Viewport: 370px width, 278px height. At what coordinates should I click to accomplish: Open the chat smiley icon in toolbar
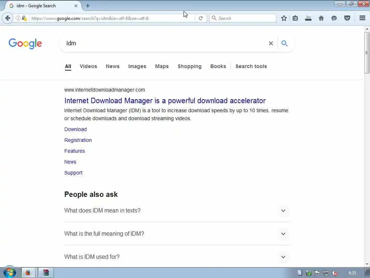click(x=334, y=18)
